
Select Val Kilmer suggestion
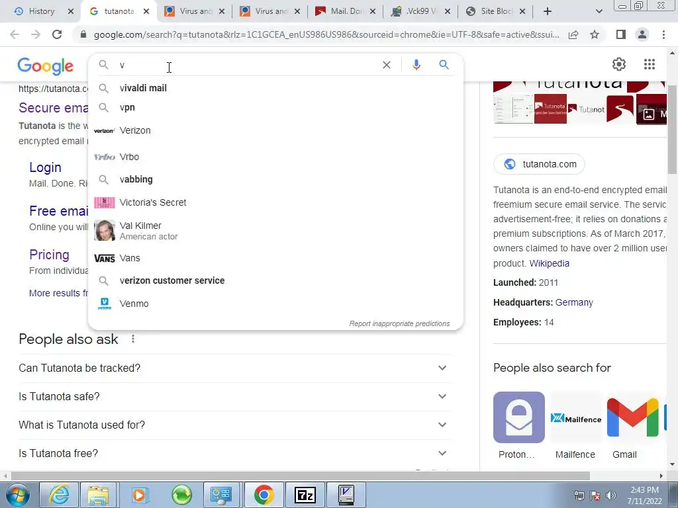[275, 231]
